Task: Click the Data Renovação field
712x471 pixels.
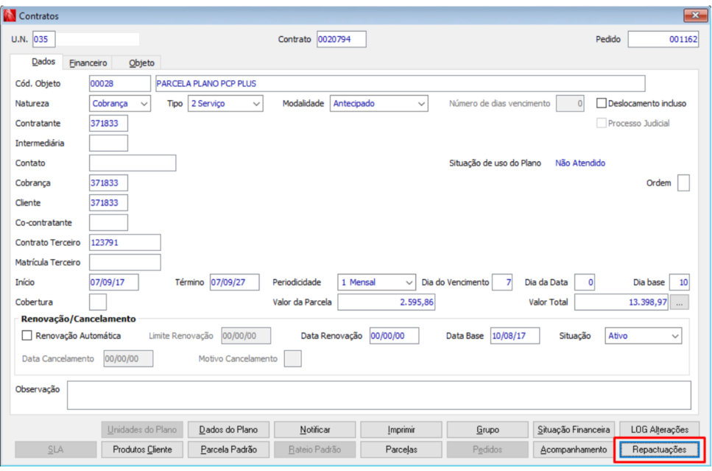Action: pyautogui.click(x=394, y=336)
